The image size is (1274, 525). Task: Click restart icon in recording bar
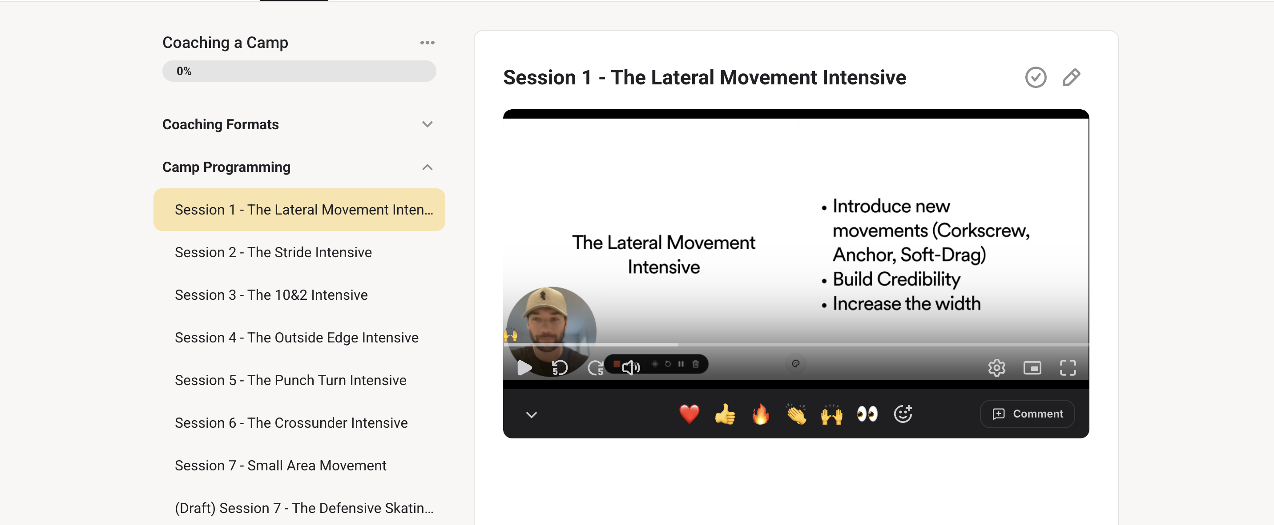pyautogui.click(x=668, y=364)
